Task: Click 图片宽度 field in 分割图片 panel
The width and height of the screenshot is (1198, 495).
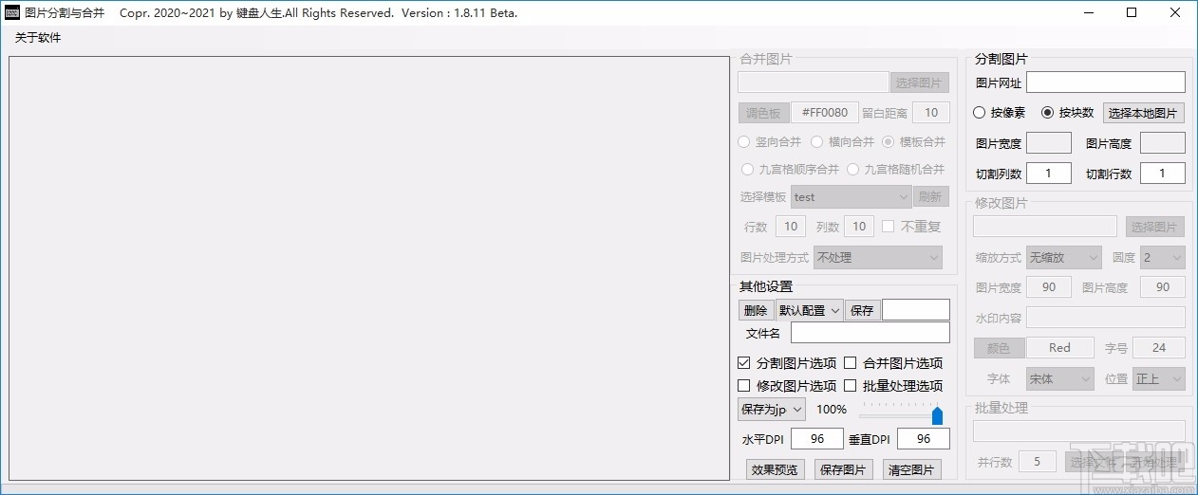Action: click(x=1049, y=143)
